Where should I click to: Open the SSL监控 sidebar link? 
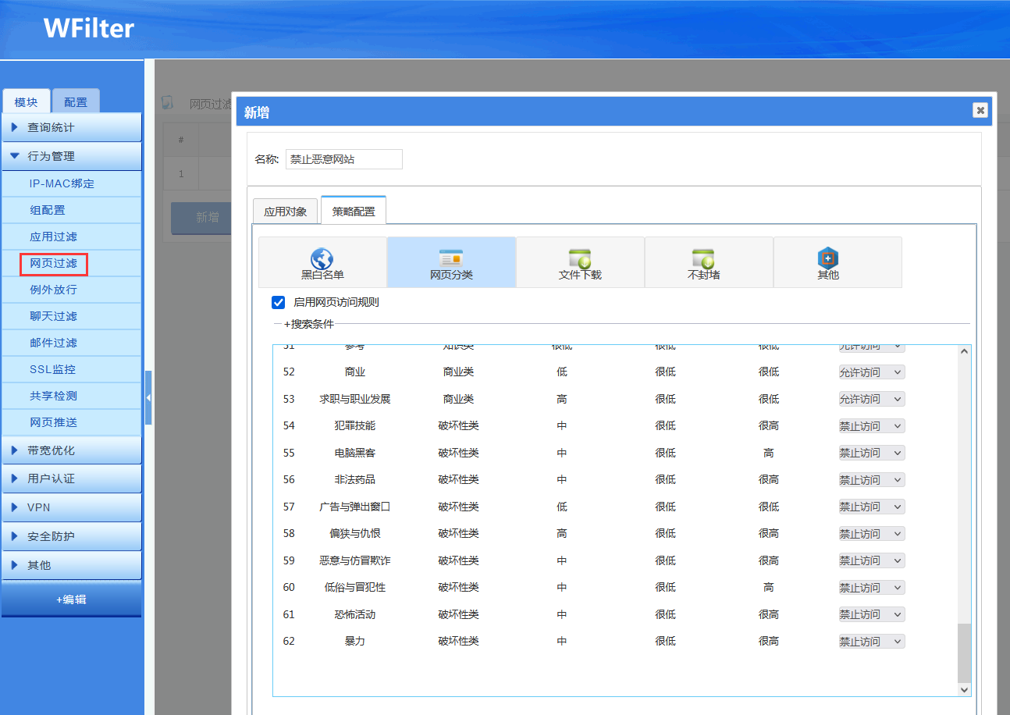pos(53,369)
